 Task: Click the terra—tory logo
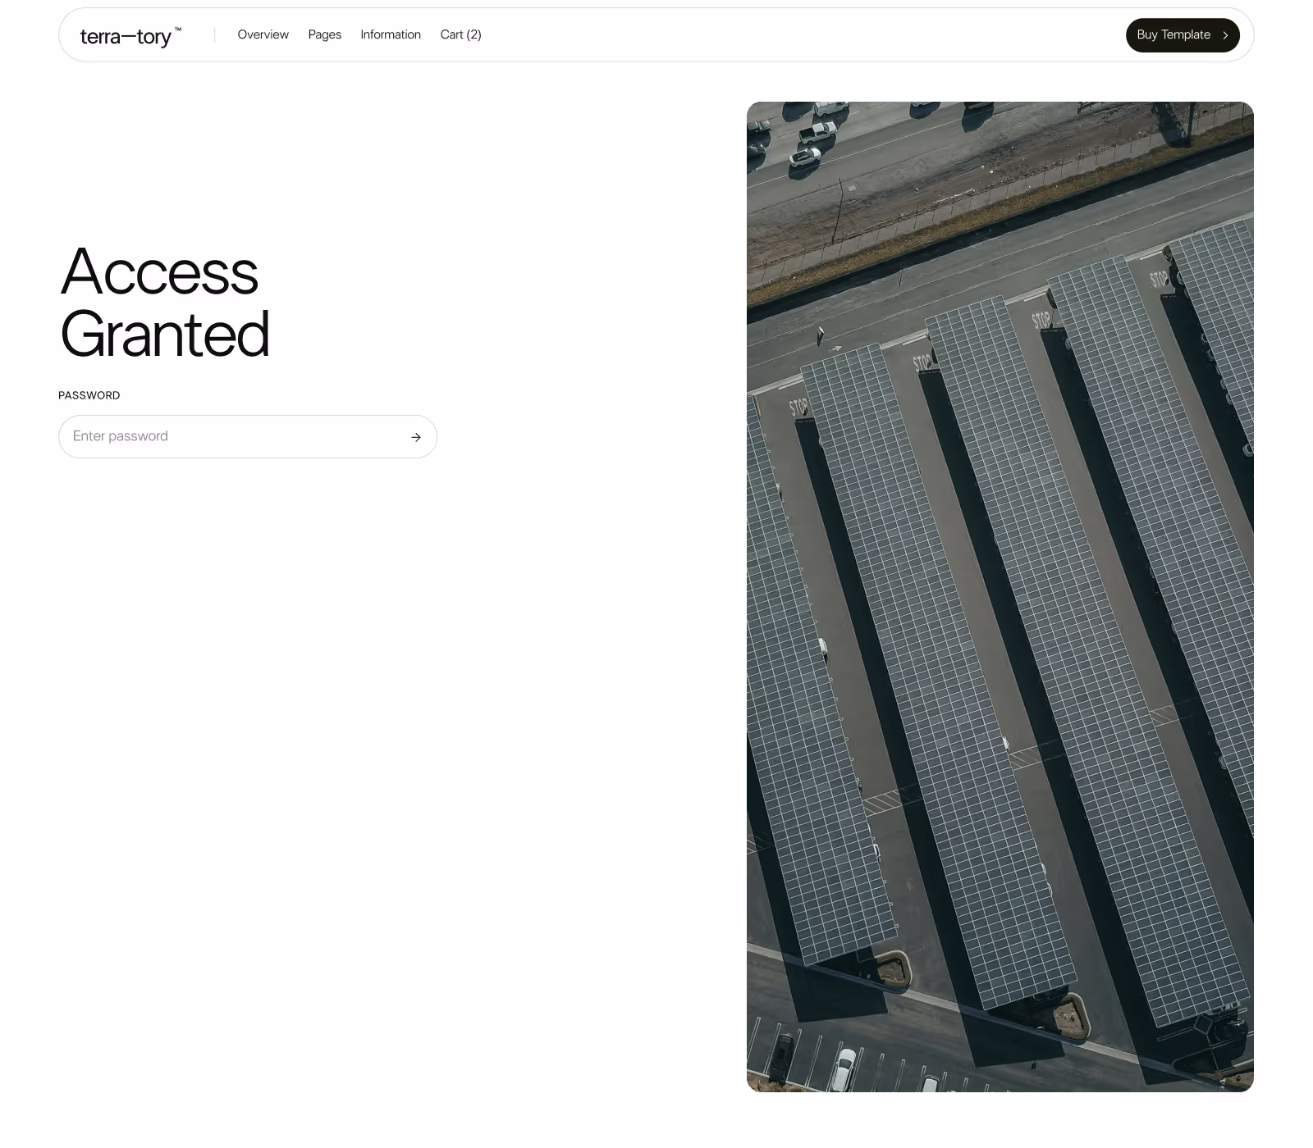[130, 36]
